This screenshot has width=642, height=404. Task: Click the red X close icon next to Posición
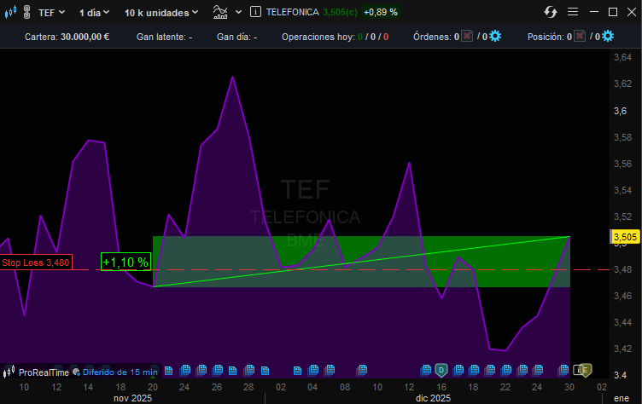coord(580,37)
